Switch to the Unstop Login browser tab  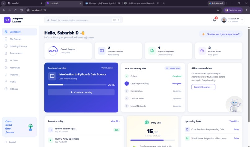[x=103, y=3]
